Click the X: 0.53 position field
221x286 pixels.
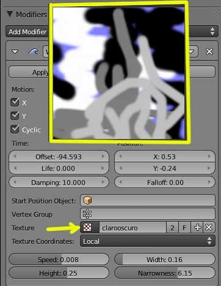165,156
